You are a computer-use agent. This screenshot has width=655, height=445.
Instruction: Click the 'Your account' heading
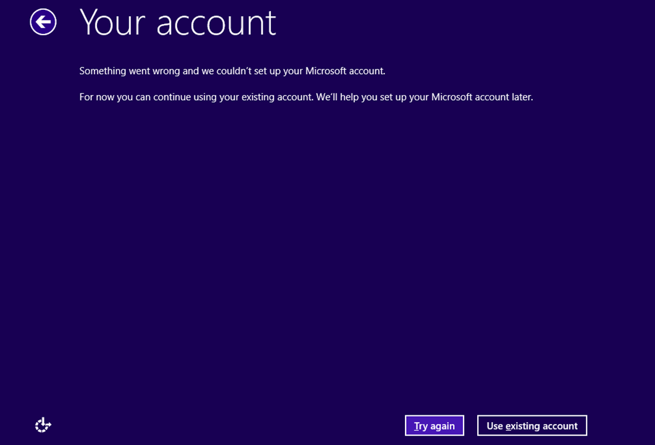[178, 23]
